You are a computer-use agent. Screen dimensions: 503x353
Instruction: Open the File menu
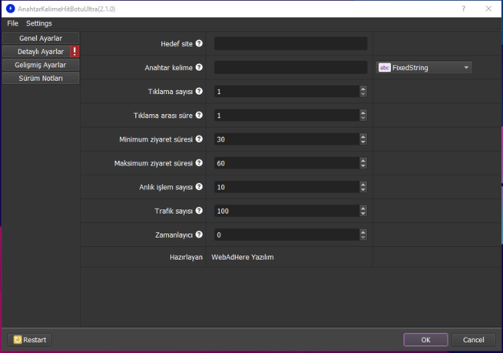[x=13, y=23]
